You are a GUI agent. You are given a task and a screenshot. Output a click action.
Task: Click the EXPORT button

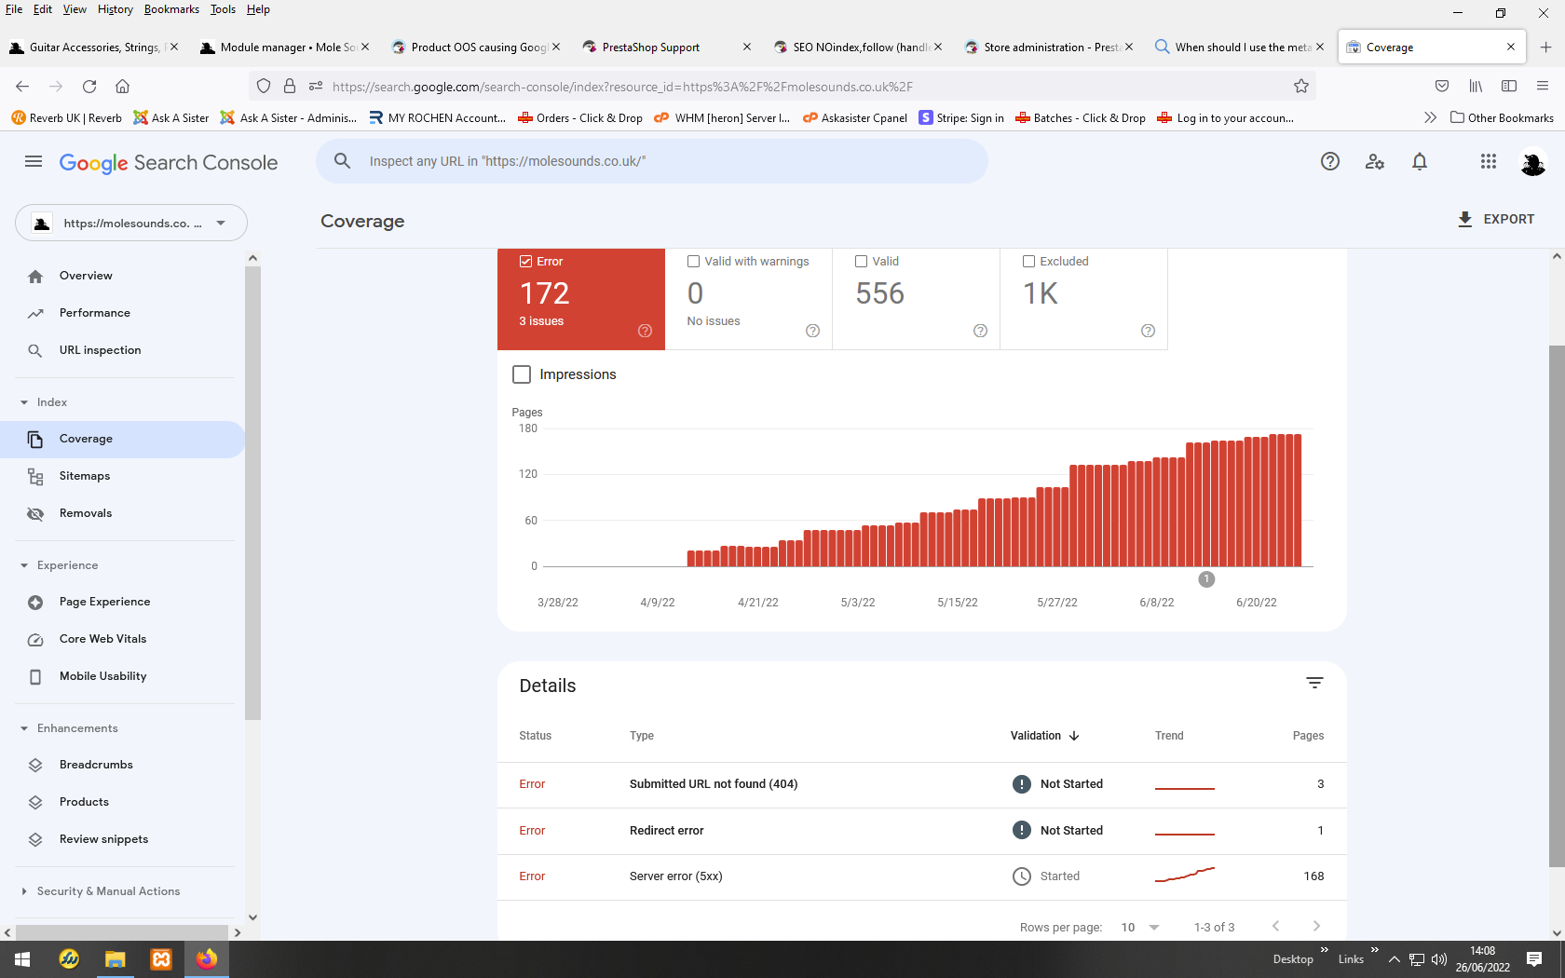click(x=1496, y=219)
